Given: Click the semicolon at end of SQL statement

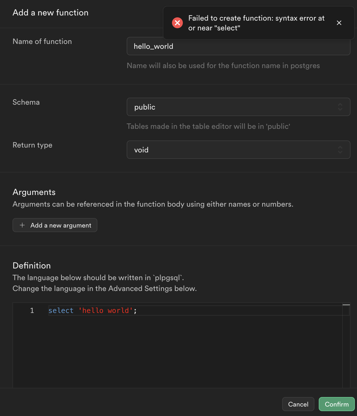Looking at the screenshot, I should coord(136,311).
